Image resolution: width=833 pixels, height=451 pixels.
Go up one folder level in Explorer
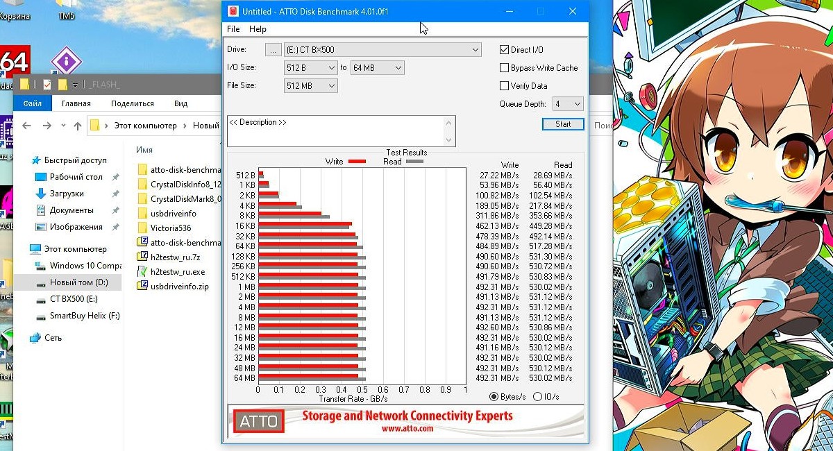click(77, 126)
